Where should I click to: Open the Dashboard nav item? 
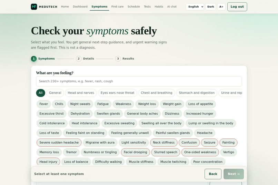tap(80, 7)
